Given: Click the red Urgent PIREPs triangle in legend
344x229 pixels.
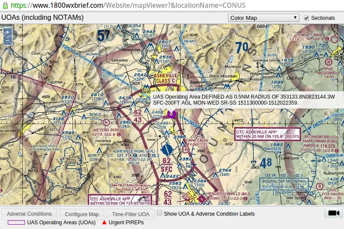Looking at the screenshot, I should 104,223.
